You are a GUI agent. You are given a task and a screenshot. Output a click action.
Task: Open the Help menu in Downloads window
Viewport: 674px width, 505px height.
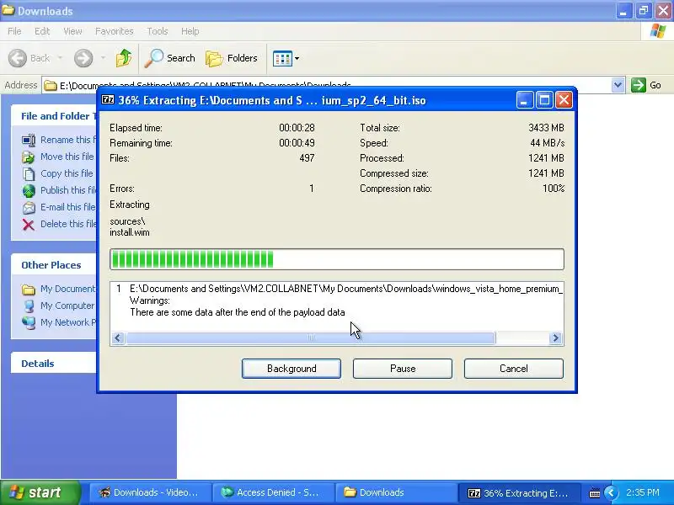[190, 31]
